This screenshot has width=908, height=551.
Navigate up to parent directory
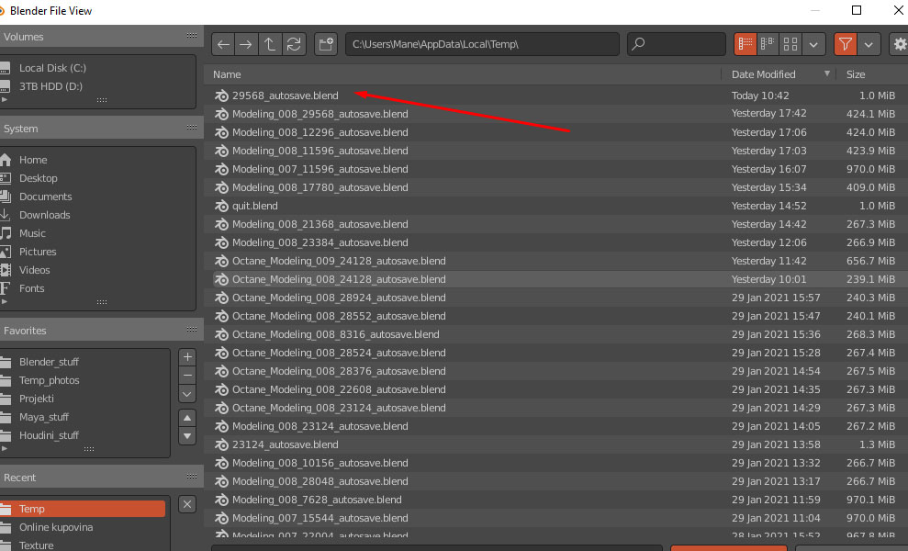pos(270,44)
